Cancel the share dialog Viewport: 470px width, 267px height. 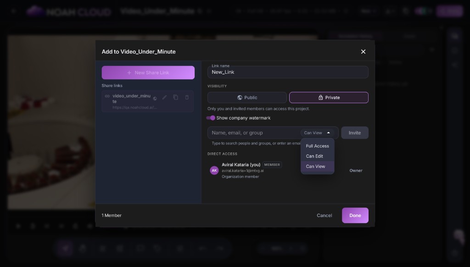325,215
